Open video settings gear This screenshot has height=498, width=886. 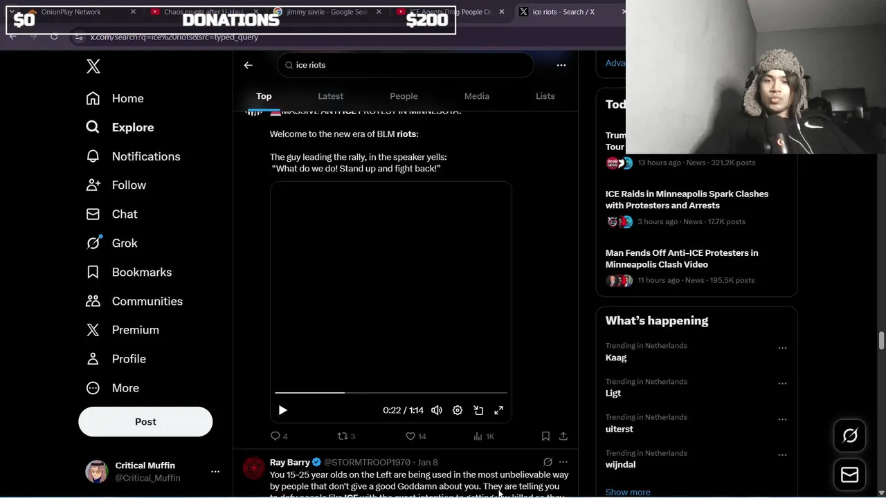[x=458, y=410]
